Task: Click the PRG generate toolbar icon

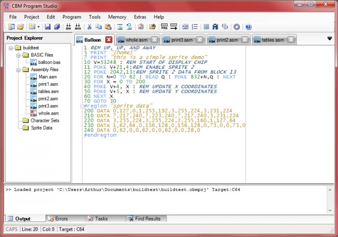Action: [x=164, y=27]
